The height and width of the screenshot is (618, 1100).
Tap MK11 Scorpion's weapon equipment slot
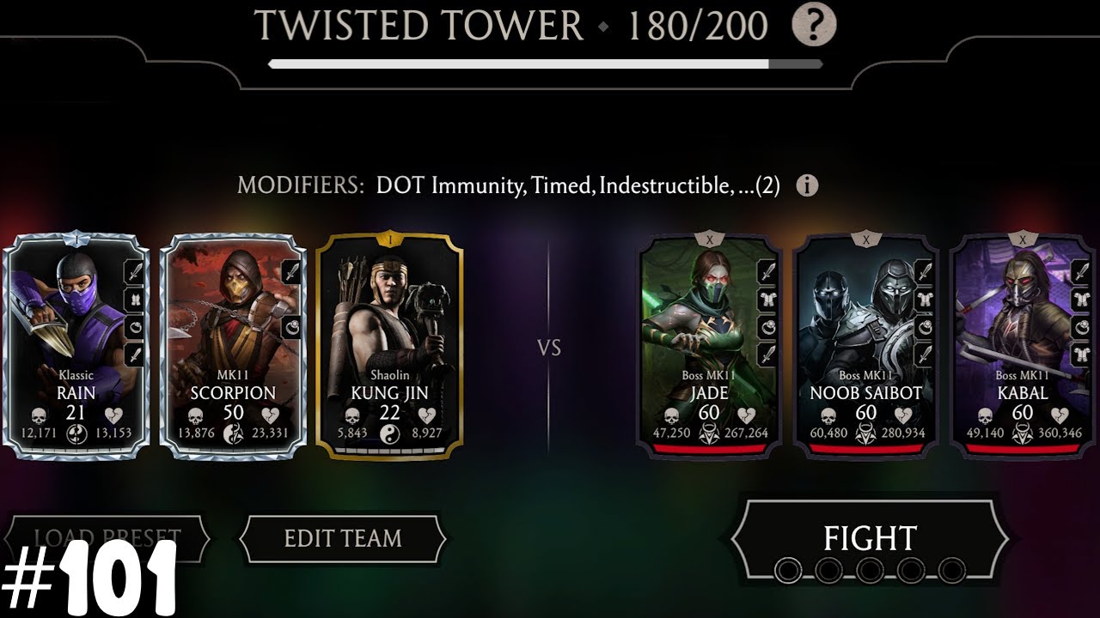pyautogui.click(x=291, y=272)
